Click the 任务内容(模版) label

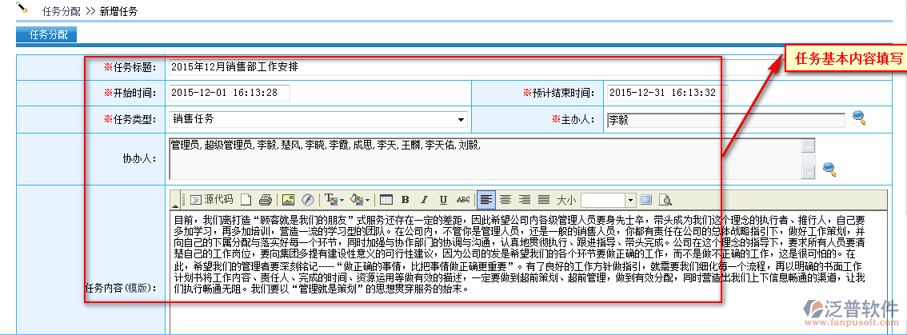click(121, 288)
